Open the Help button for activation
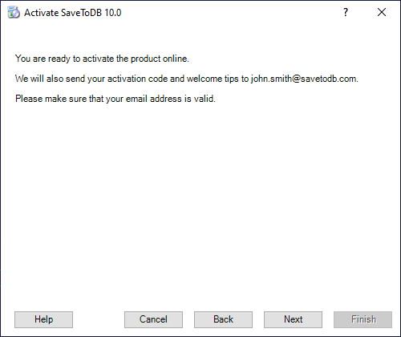The width and height of the screenshot is (401, 337). 43,319
